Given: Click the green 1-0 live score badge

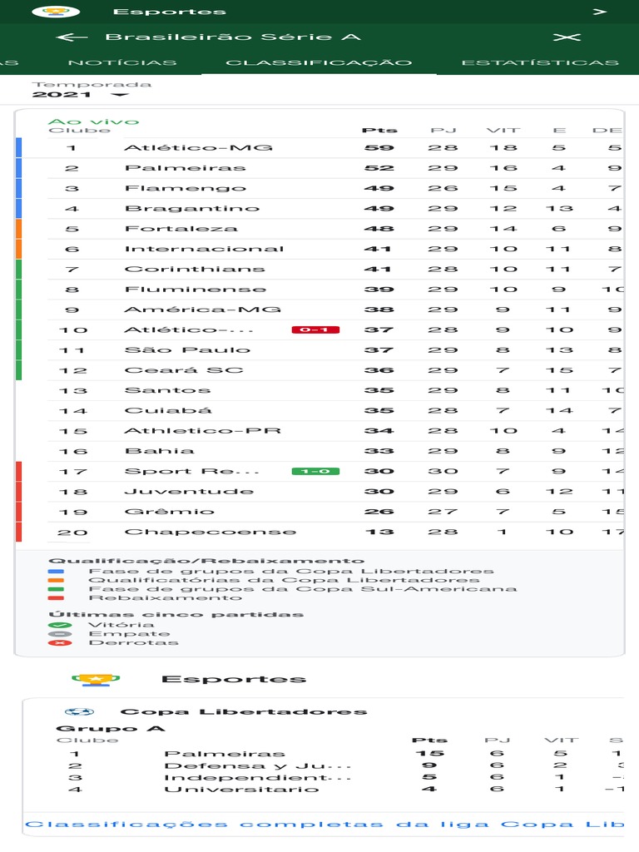Looking at the screenshot, I should click(315, 471).
